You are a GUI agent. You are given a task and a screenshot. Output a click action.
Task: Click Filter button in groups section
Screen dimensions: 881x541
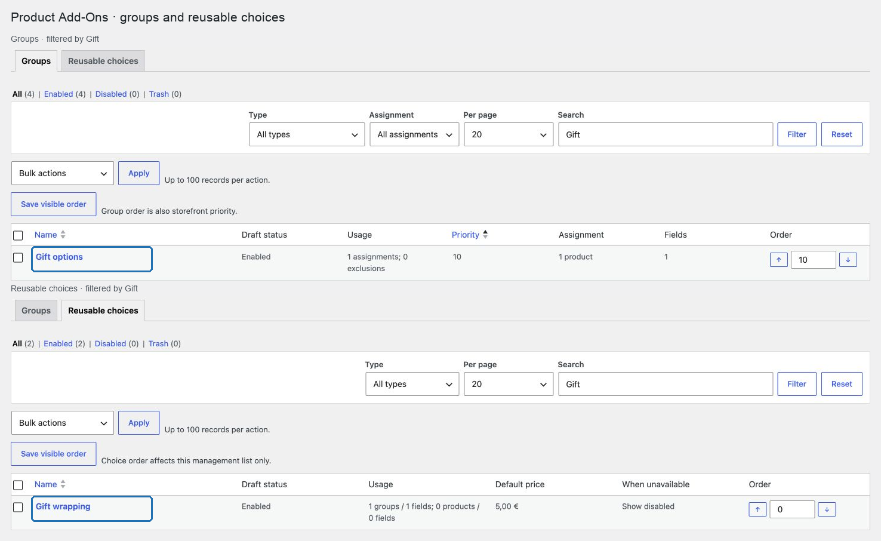pos(797,134)
